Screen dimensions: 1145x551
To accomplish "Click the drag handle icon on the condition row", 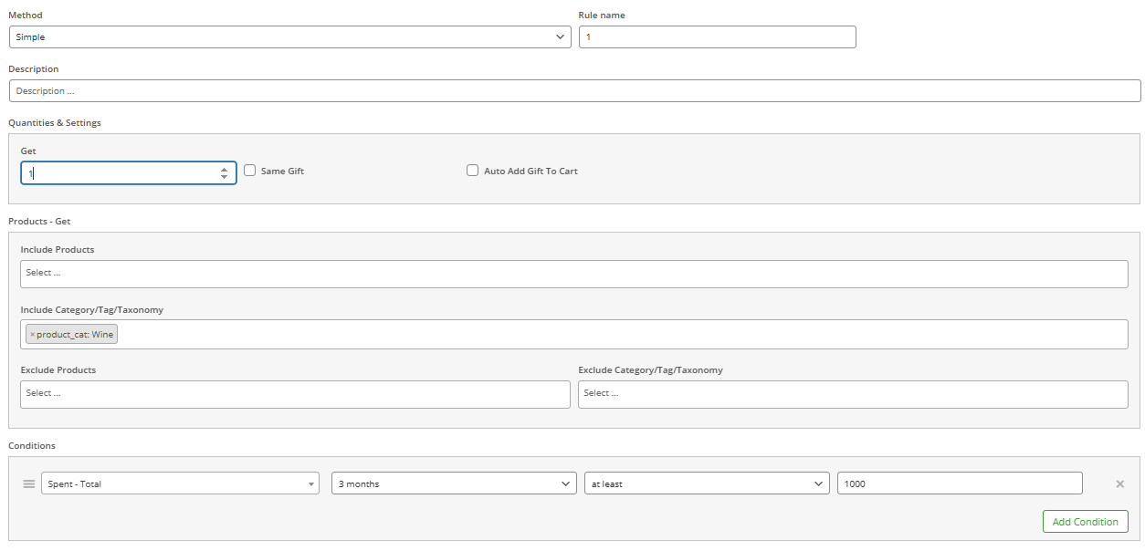I will tap(28, 483).
